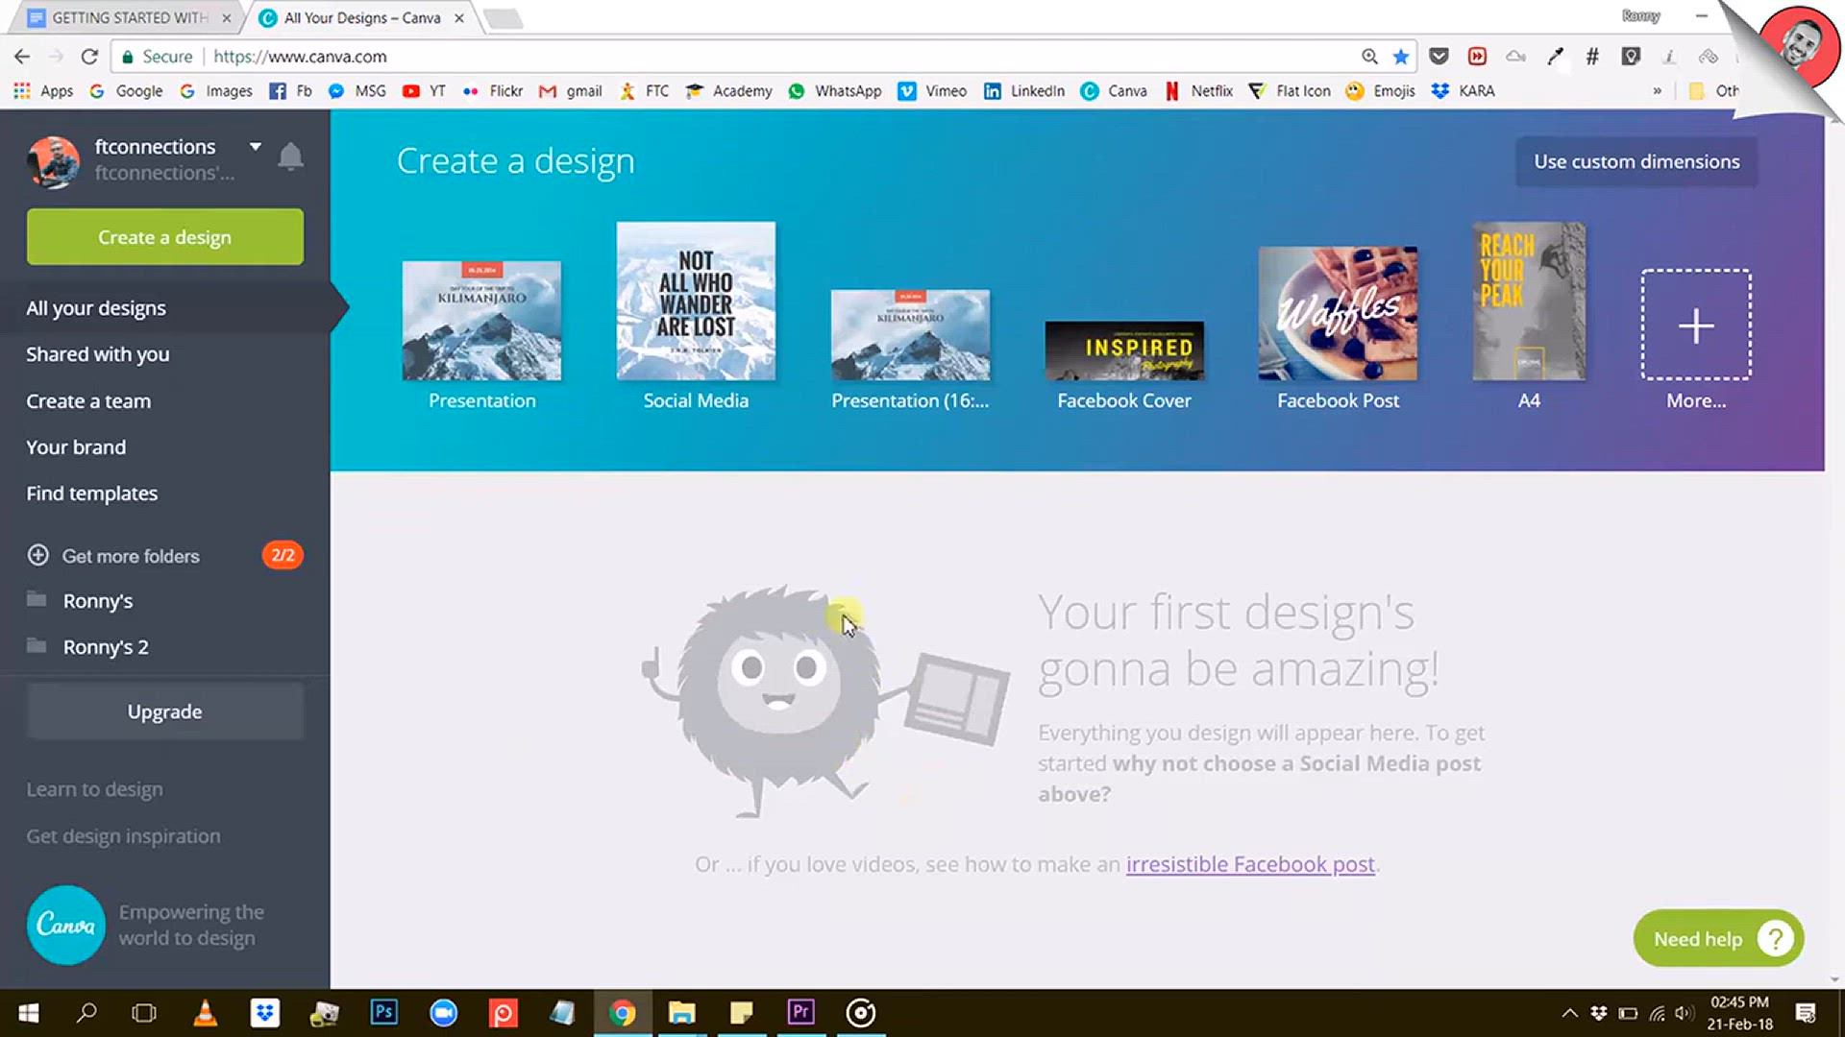Viewport: 1845px width, 1037px height.
Task: Open the Apps bookmarks shortcut
Action: (44, 91)
